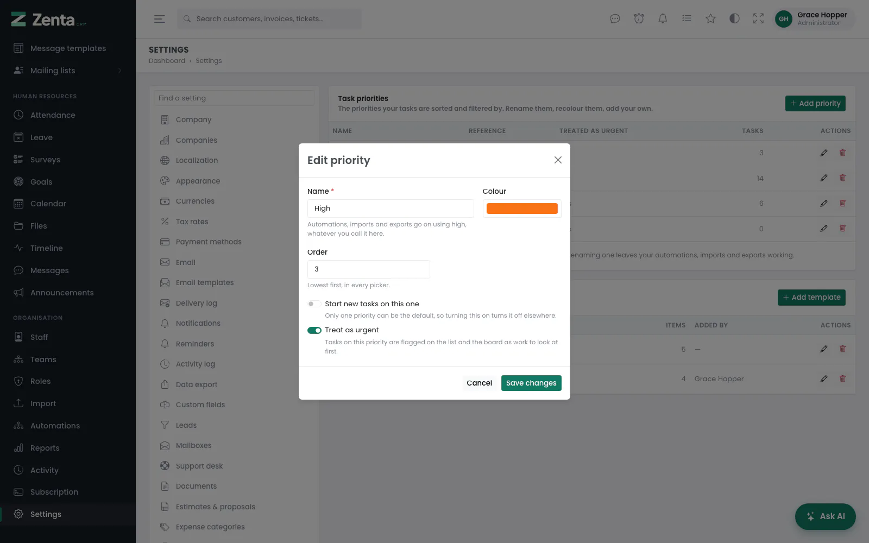This screenshot has height=543, width=869.
Task: Edit the template added by Grace Hopper
Action: click(824, 379)
